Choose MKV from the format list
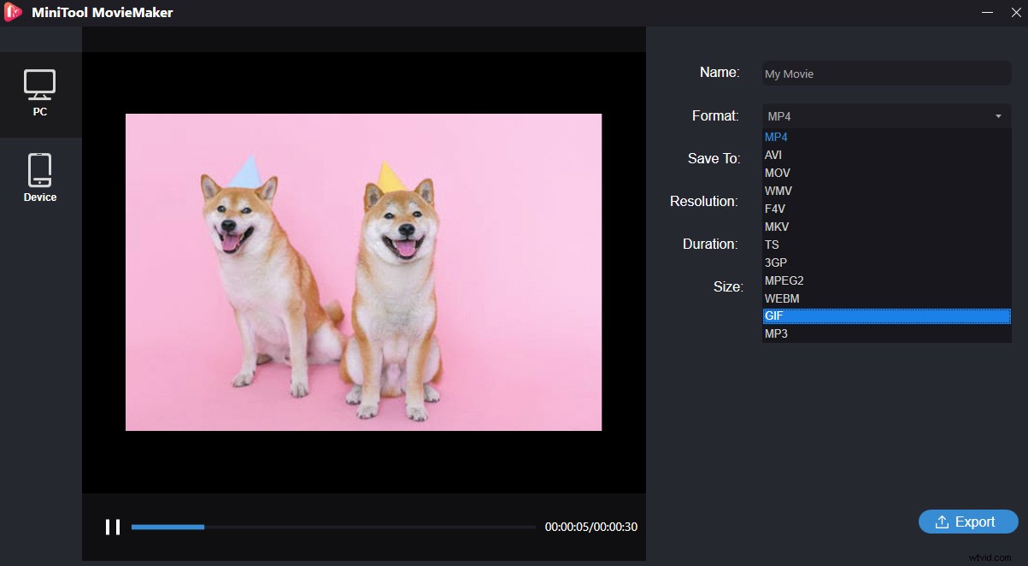The width and height of the screenshot is (1028, 566). (x=886, y=227)
